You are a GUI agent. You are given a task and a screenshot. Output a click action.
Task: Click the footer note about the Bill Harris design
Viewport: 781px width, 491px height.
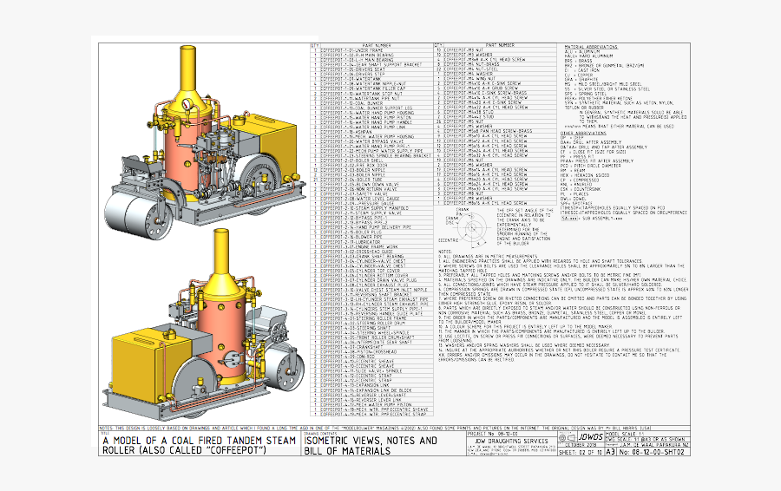pos(375,428)
